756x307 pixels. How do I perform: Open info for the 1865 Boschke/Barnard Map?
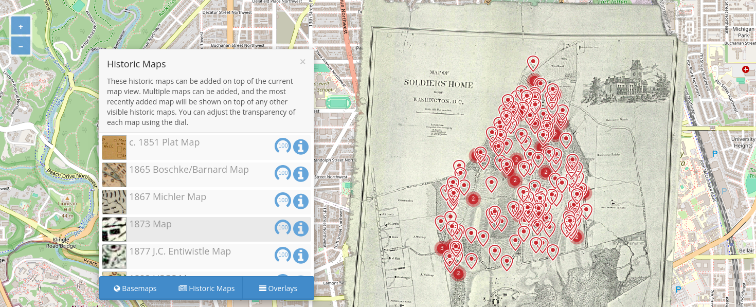[x=300, y=174]
